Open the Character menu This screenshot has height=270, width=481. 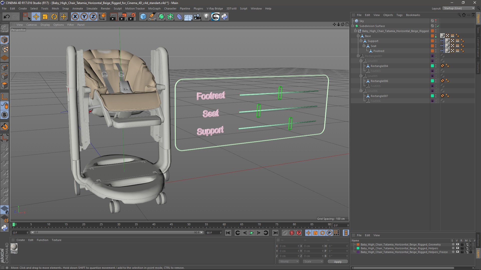point(170,8)
